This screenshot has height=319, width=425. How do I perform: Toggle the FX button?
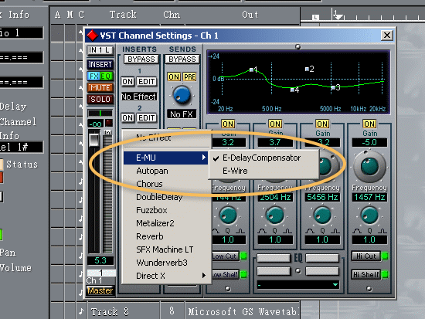pos(93,76)
